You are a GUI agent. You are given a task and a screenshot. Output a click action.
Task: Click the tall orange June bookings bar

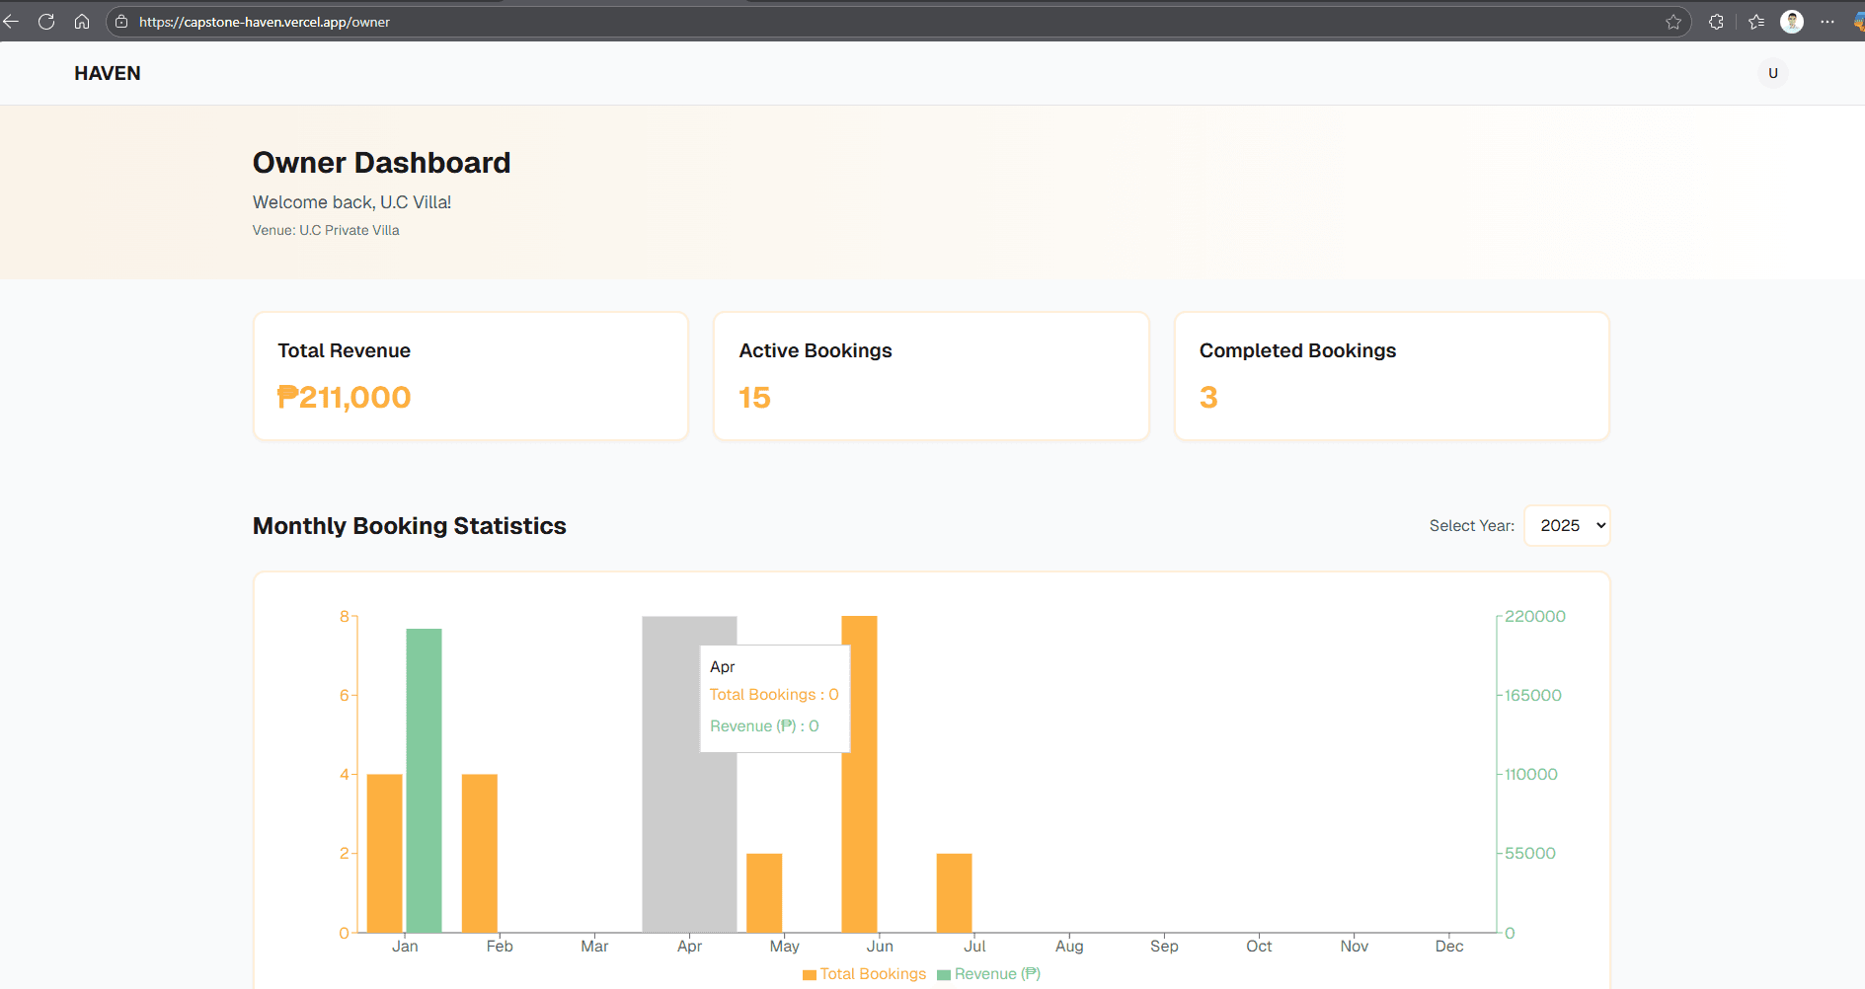point(859,774)
